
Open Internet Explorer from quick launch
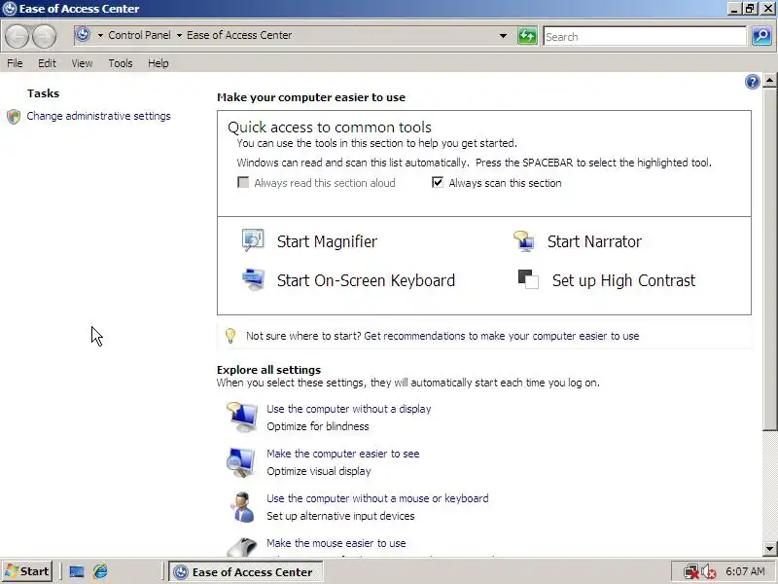[101, 571]
